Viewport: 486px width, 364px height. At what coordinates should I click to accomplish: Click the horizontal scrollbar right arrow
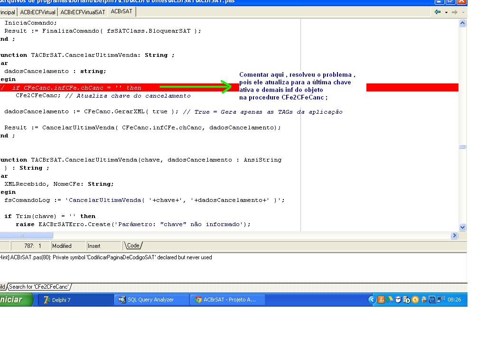(454, 236)
